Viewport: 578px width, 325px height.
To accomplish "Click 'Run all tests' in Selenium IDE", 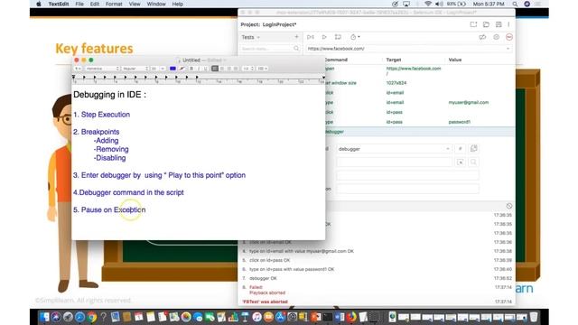I will coord(311,37).
